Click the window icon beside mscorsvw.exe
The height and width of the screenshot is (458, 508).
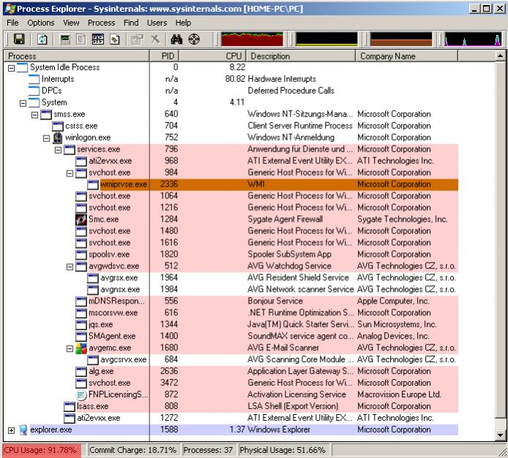coord(81,313)
